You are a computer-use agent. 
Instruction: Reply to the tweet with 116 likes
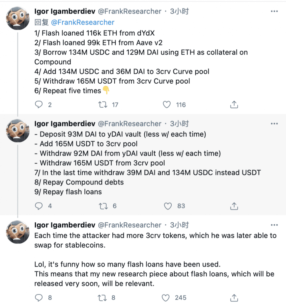tap(39, 105)
